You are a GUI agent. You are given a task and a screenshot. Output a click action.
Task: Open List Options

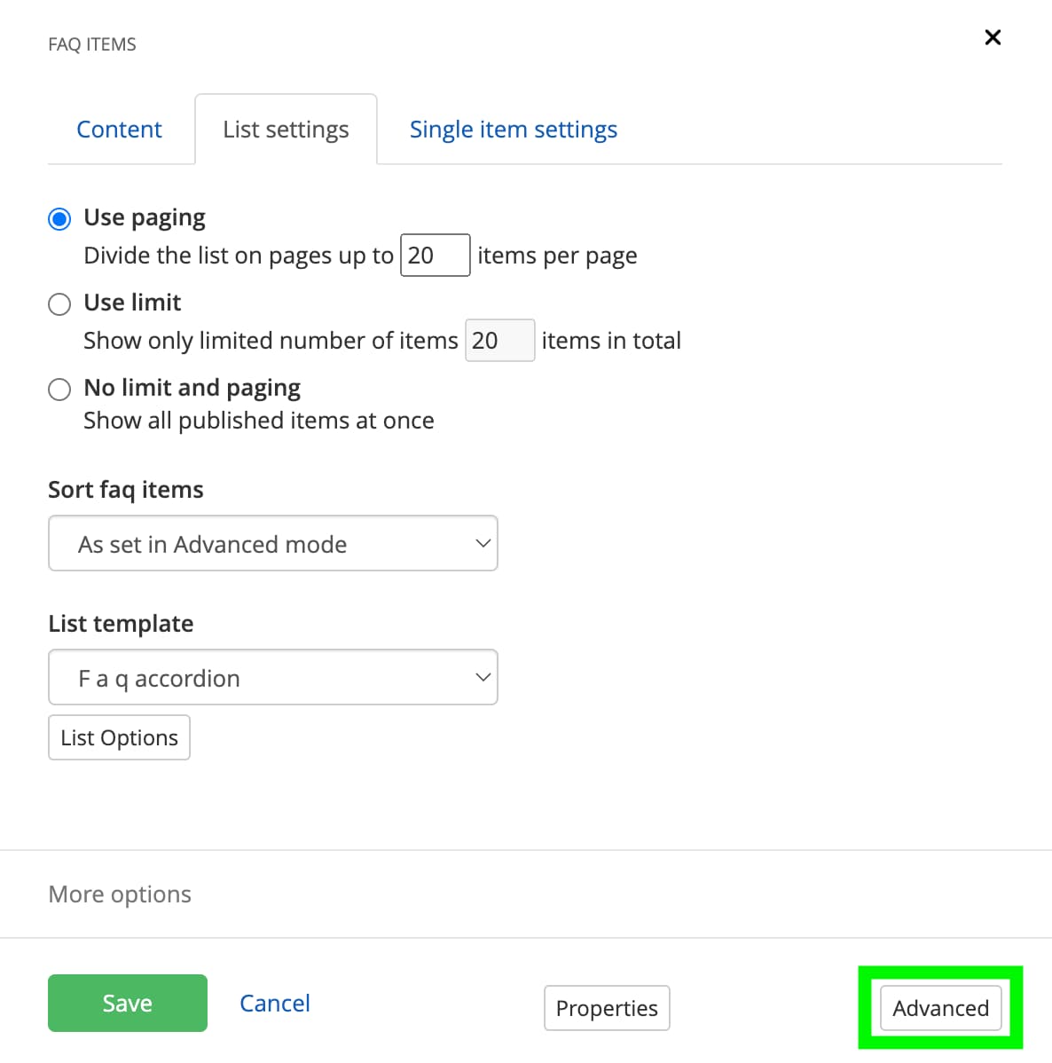[118, 737]
